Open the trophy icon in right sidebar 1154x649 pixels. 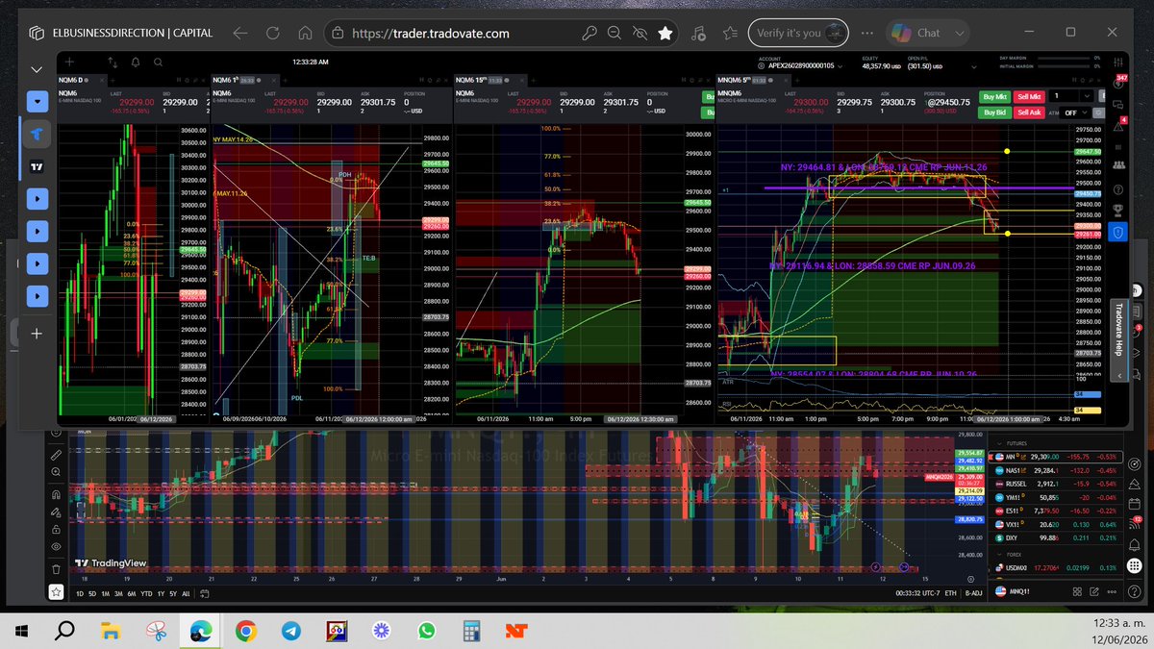1119,209
